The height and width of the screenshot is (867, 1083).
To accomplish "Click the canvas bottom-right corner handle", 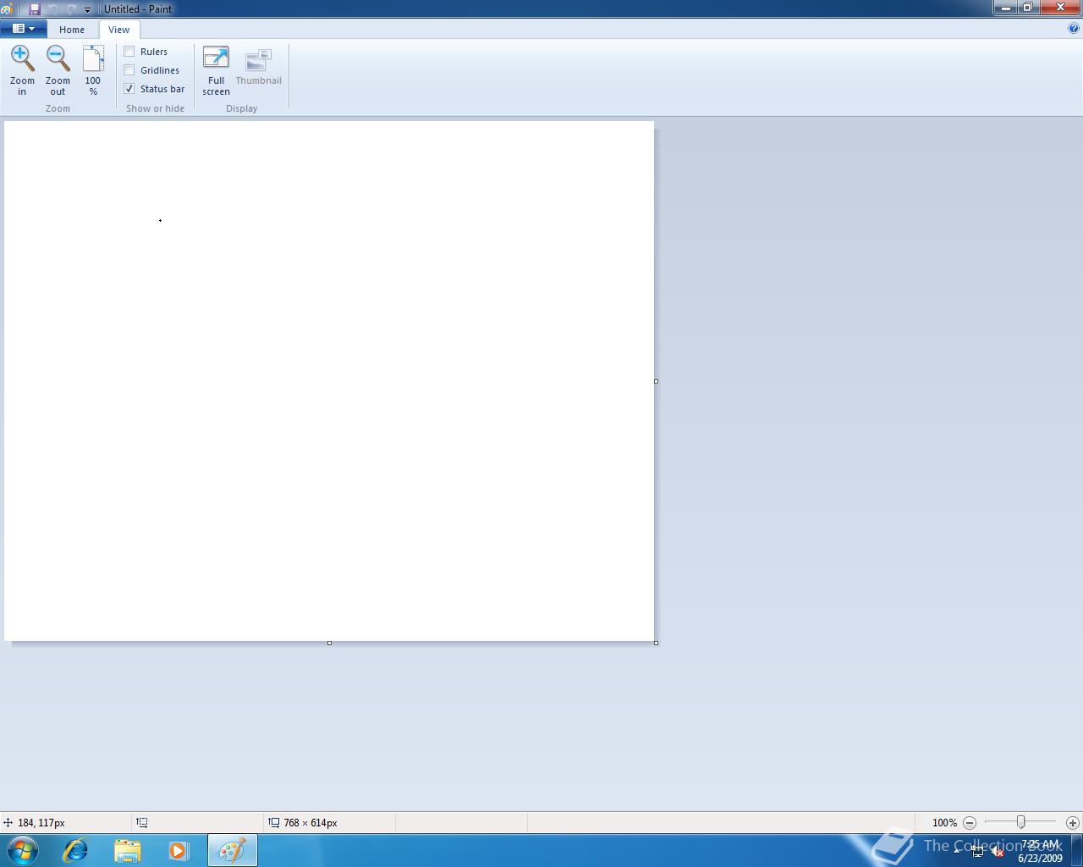I will coord(656,643).
